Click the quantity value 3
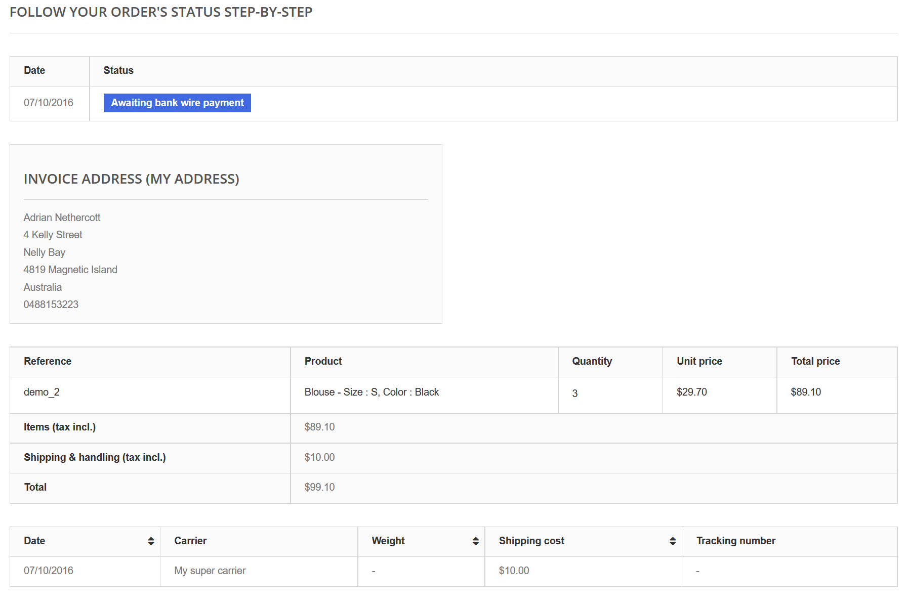 click(x=574, y=394)
